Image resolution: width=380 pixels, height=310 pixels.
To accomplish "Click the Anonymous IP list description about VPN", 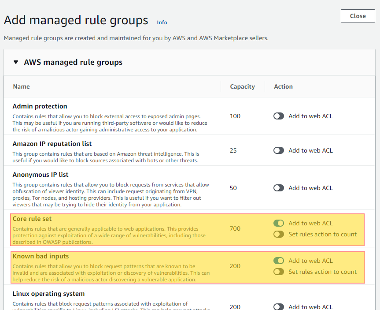I will pyautogui.click(x=111, y=195).
